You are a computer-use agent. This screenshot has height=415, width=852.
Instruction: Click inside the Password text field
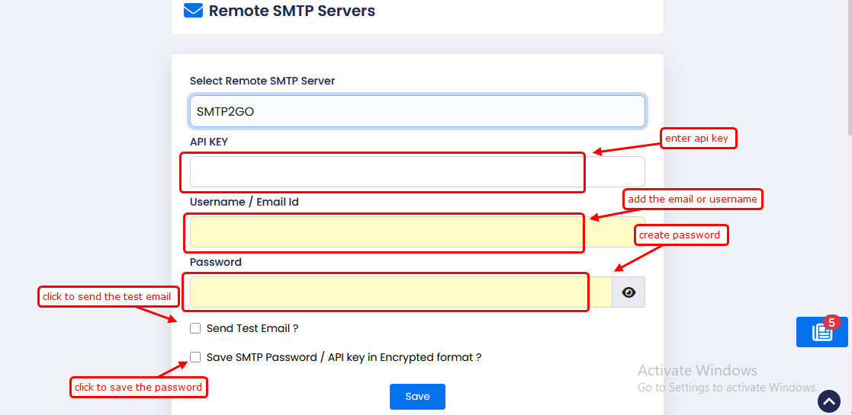coord(400,292)
